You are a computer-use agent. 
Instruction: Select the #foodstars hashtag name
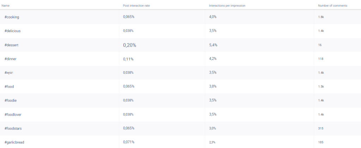[x=13, y=128]
